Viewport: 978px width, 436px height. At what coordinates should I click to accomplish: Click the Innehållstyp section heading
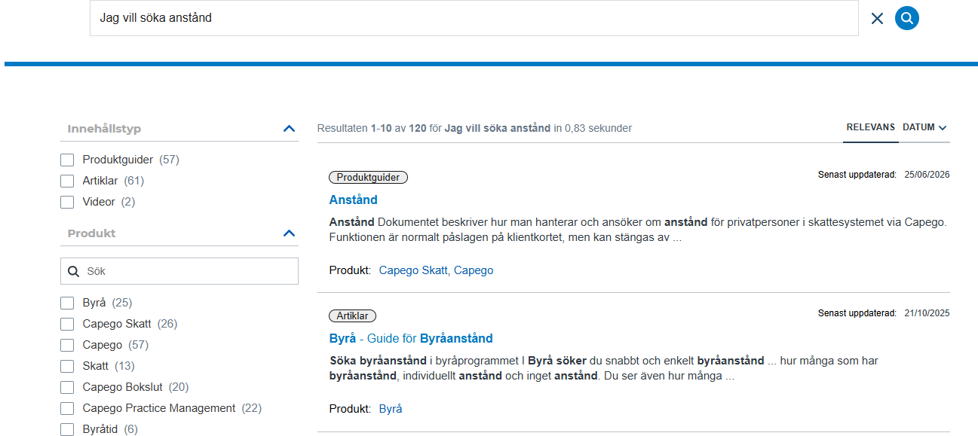tap(104, 129)
